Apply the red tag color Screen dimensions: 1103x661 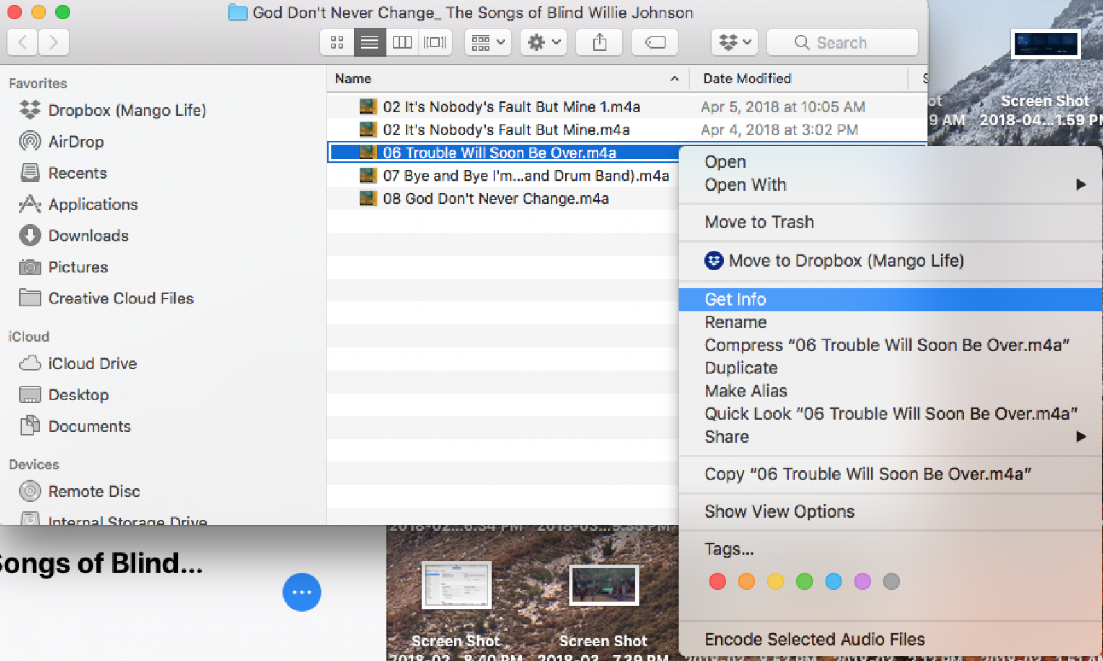coord(717,581)
